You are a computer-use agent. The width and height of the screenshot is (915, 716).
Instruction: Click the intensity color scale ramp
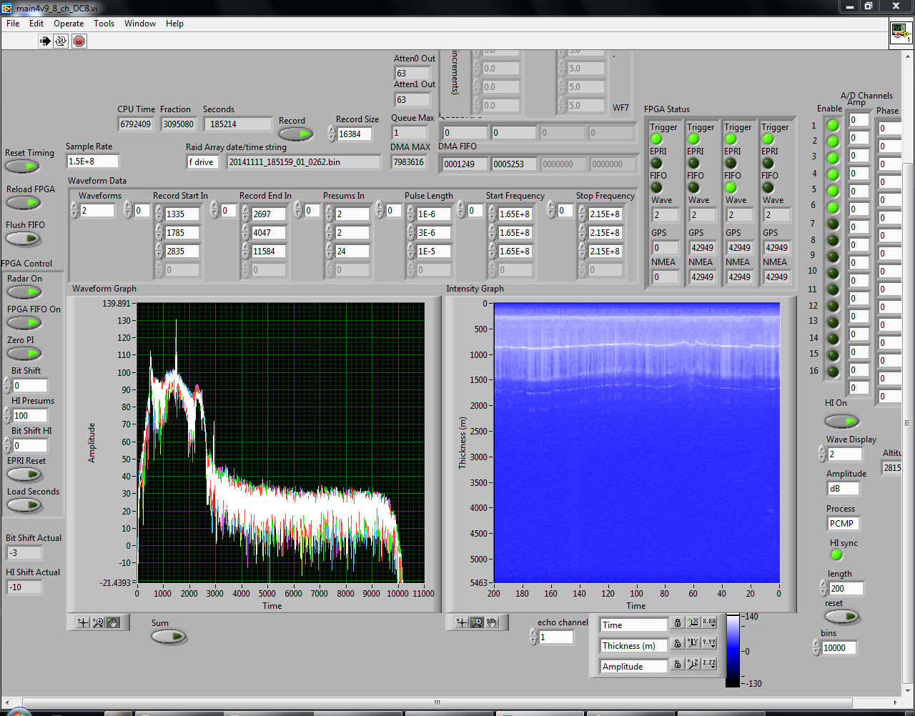pos(733,650)
